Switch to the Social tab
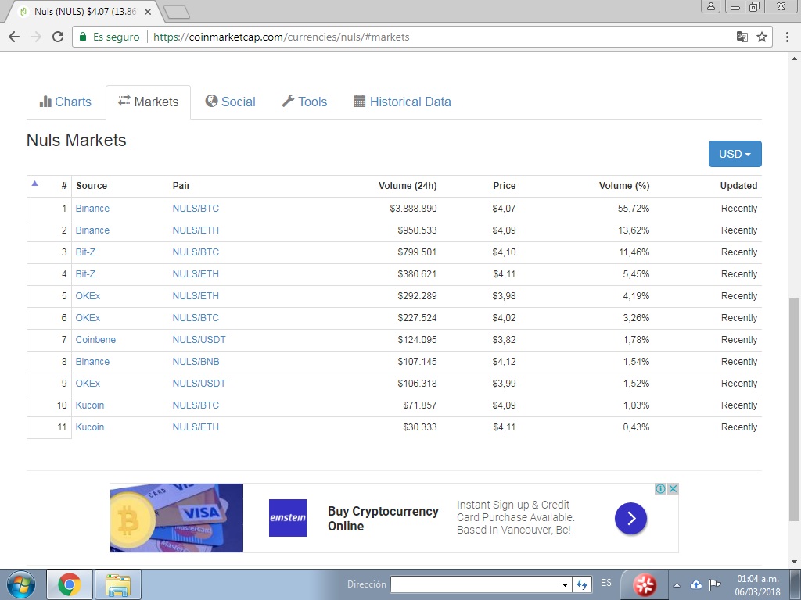The image size is (801, 600). (x=231, y=102)
